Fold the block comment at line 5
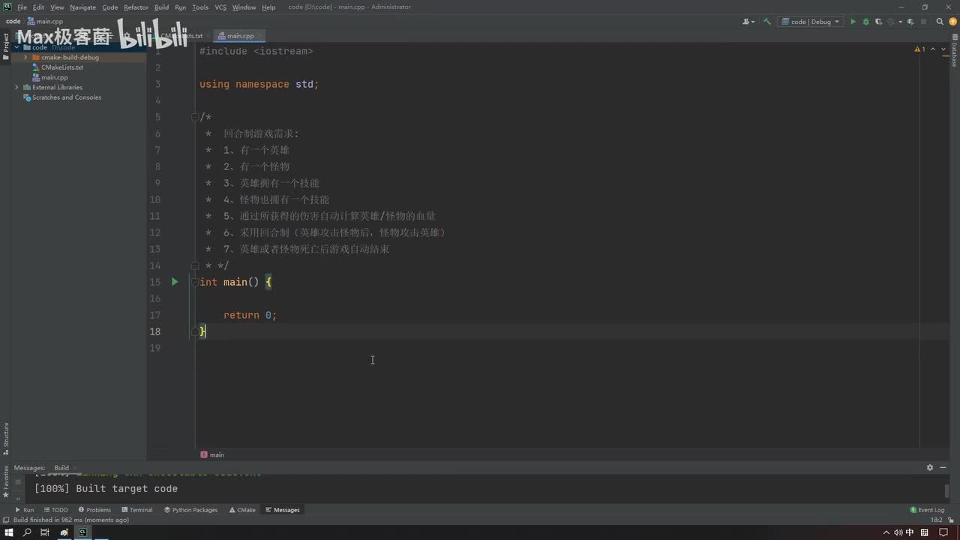Viewport: 960px width, 540px height. tap(195, 117)
